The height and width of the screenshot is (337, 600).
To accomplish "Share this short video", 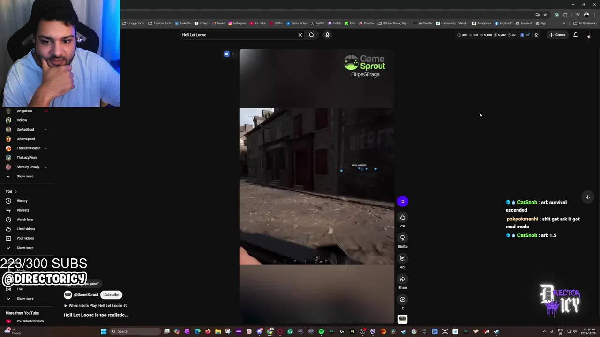I will 403,279.
